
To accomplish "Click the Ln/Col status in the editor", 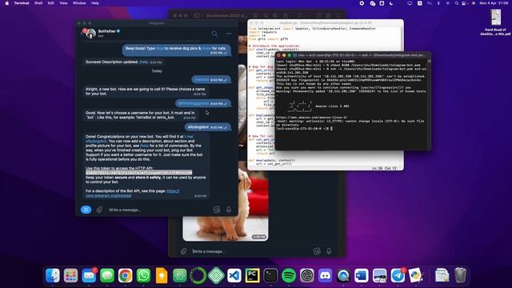I will click(384, 168).
